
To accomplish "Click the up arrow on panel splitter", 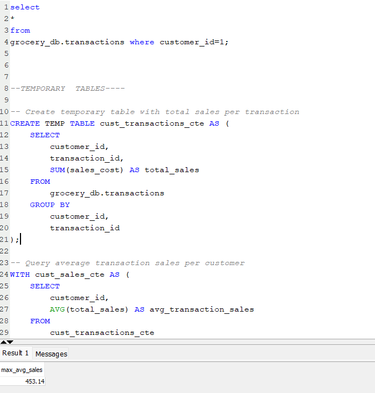I will coord(3,342).
